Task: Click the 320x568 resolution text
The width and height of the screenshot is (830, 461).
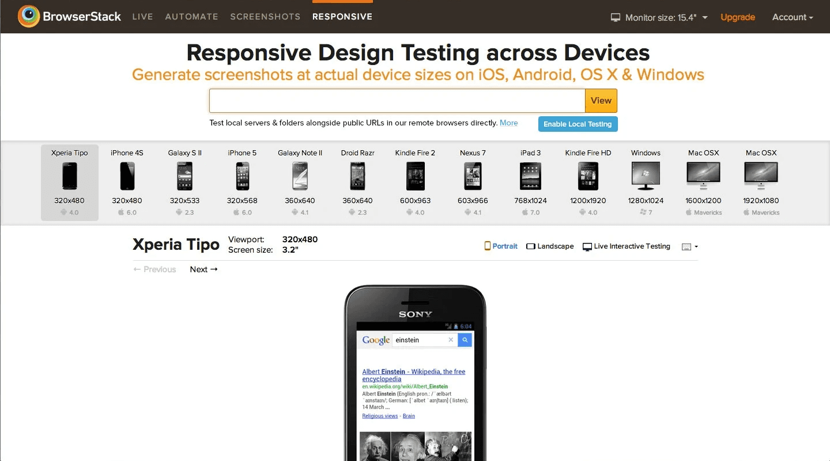Action: click(242, 201)
